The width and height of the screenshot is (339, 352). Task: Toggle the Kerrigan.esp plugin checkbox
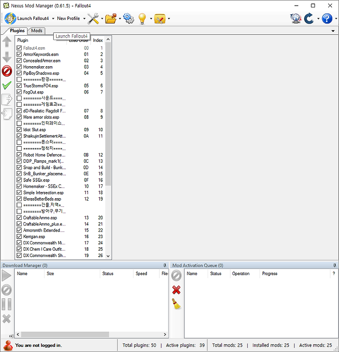pos(19,236)
